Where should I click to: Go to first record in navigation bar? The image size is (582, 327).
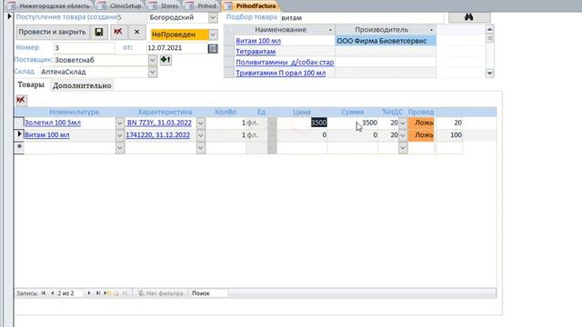point(43,293)
